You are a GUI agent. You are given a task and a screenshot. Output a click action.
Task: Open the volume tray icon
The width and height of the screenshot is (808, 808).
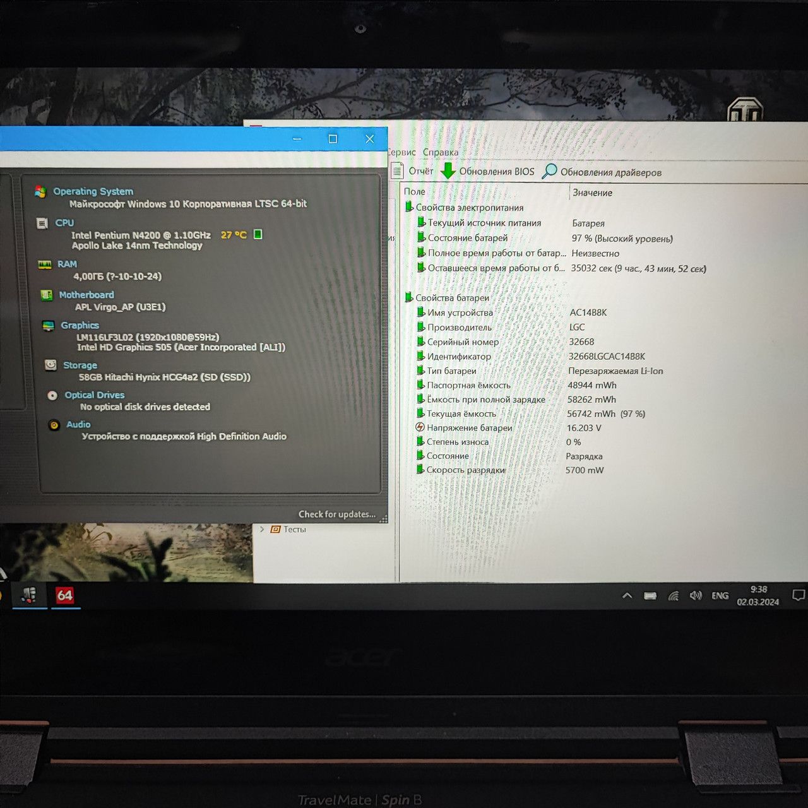pyautogui.click(x=696, y=595)
